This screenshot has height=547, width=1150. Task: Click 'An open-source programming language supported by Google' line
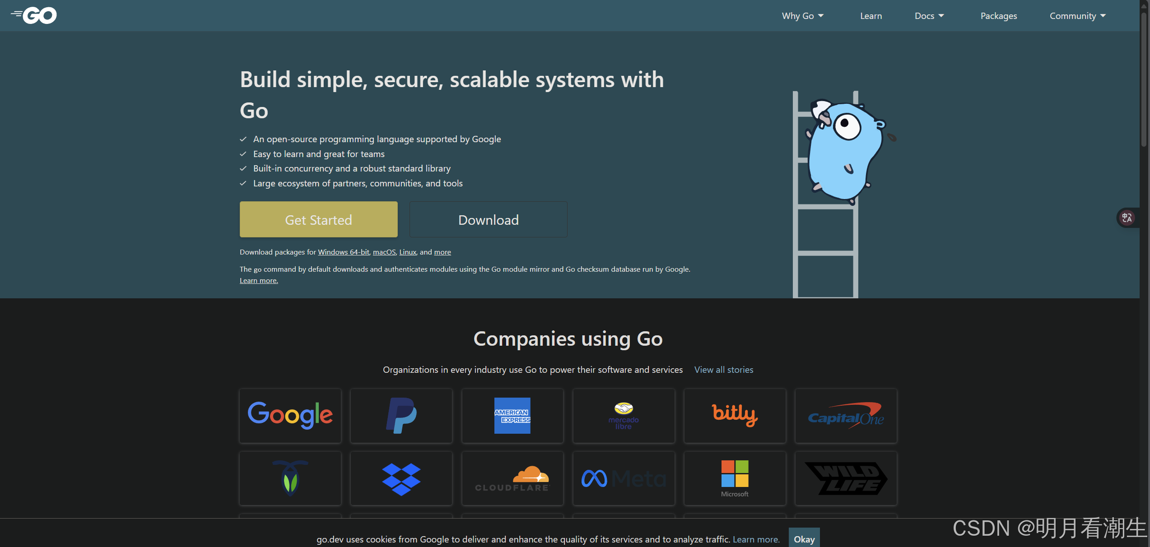click(x=377, y=139)
